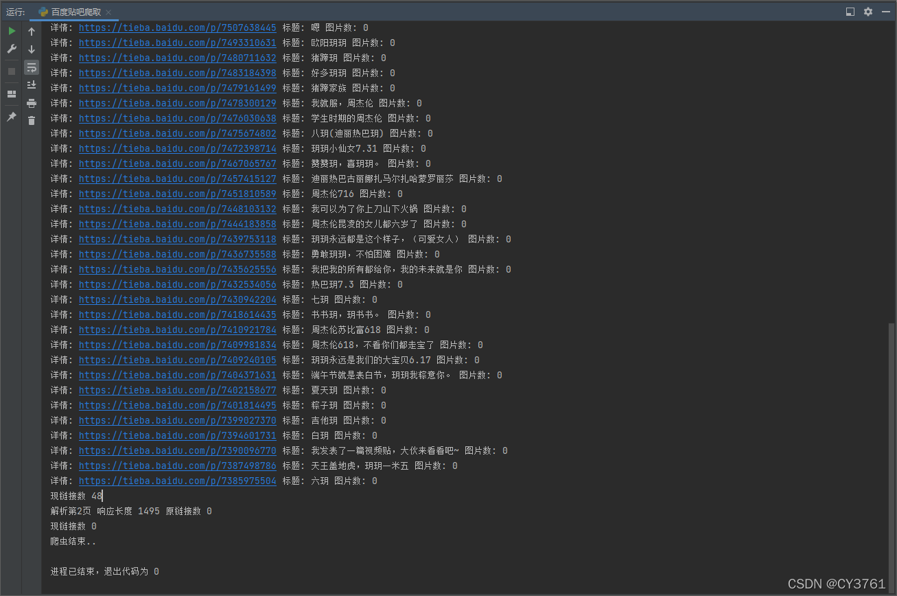Click the title 迪丽热巴古丽娜扎马尔扎哈蒙罗丽莎

[382, 179]
